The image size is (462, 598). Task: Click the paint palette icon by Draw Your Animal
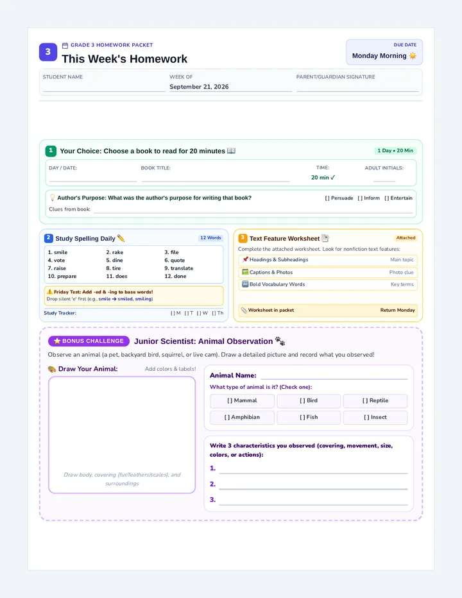(52, 369)
